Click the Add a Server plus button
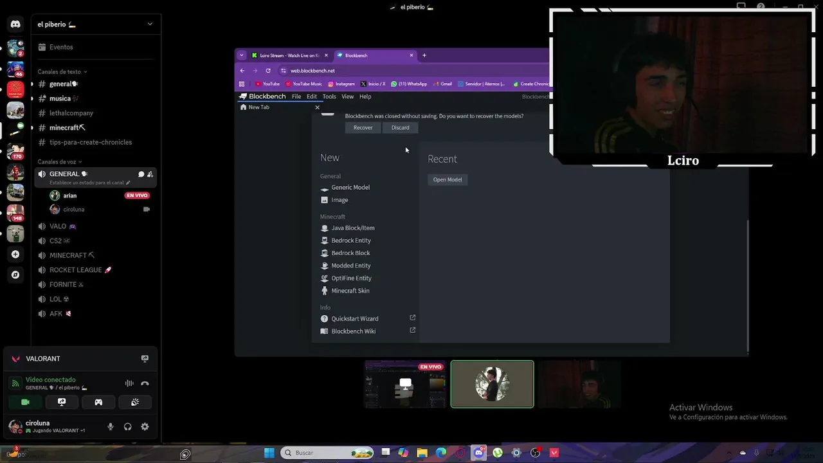 pyautogui.click(x=15, y=254)
